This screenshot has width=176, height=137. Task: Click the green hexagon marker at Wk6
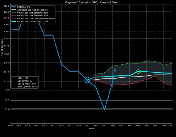(x=138, y=72)
